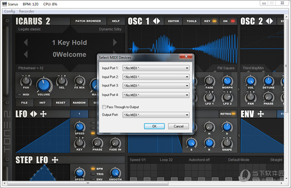
Task: Open the Pitchwheel +-12 selector
Action: coord(31,68)
